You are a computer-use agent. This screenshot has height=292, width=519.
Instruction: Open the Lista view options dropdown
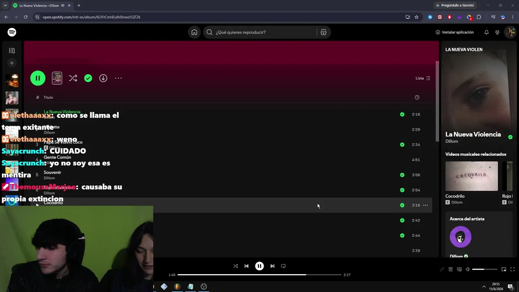tap(423, 78)
